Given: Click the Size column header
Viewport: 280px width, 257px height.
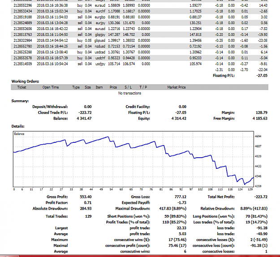Looking at the screenshot, I should tap(88, 87).
